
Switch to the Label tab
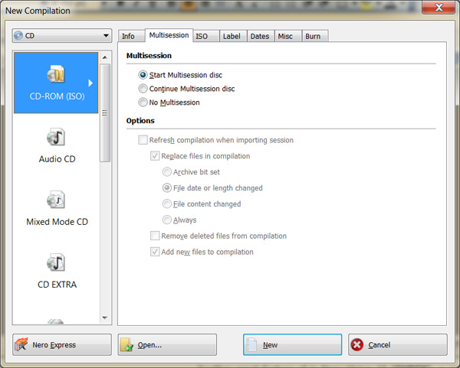click(233, 36)
